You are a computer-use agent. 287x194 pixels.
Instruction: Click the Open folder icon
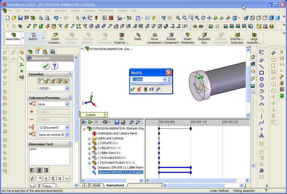tap(14, 18)
